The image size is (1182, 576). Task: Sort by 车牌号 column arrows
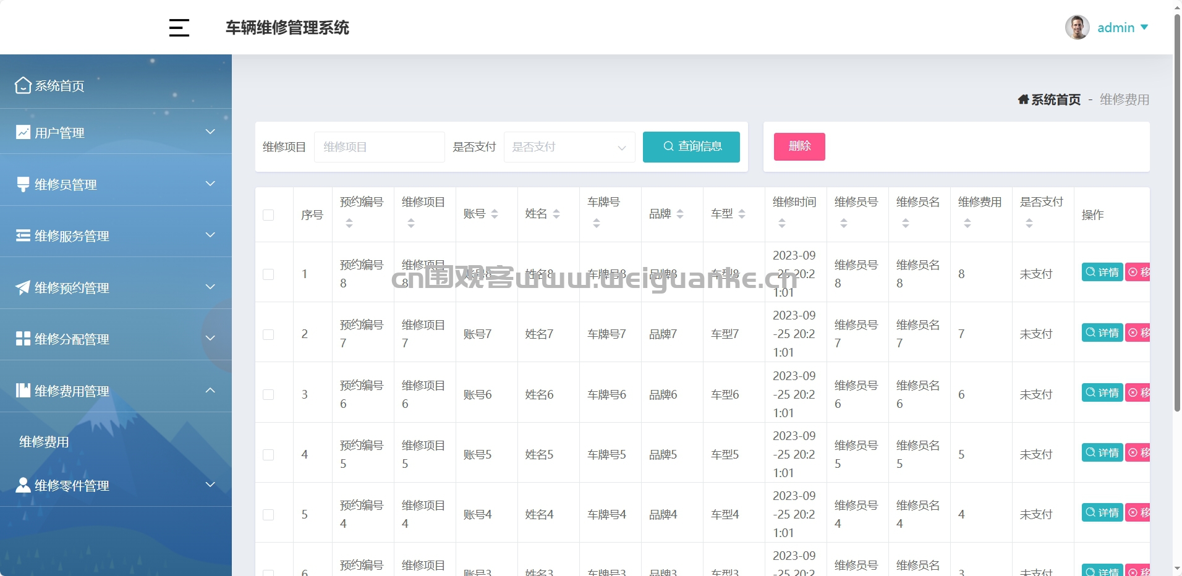597,223
